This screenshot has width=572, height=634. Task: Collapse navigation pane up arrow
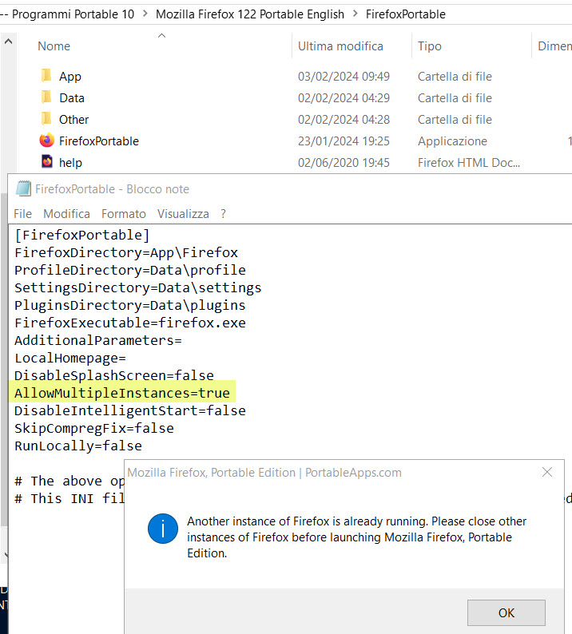tap(8, 42)
